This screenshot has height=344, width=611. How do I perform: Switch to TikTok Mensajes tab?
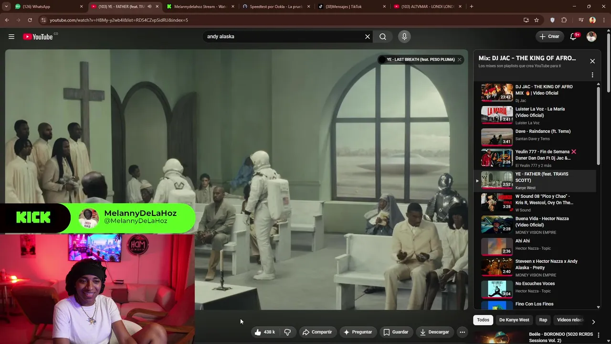[352, 7]
